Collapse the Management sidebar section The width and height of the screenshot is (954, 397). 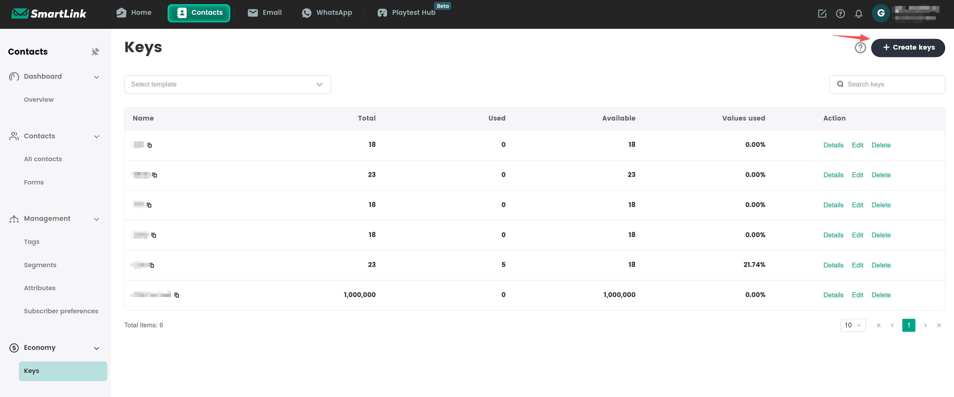(96, 219)
